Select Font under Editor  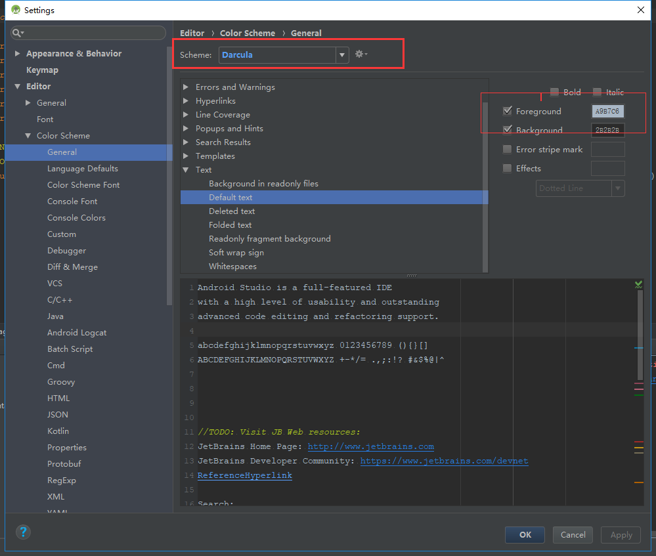click(x=45, y=119)
